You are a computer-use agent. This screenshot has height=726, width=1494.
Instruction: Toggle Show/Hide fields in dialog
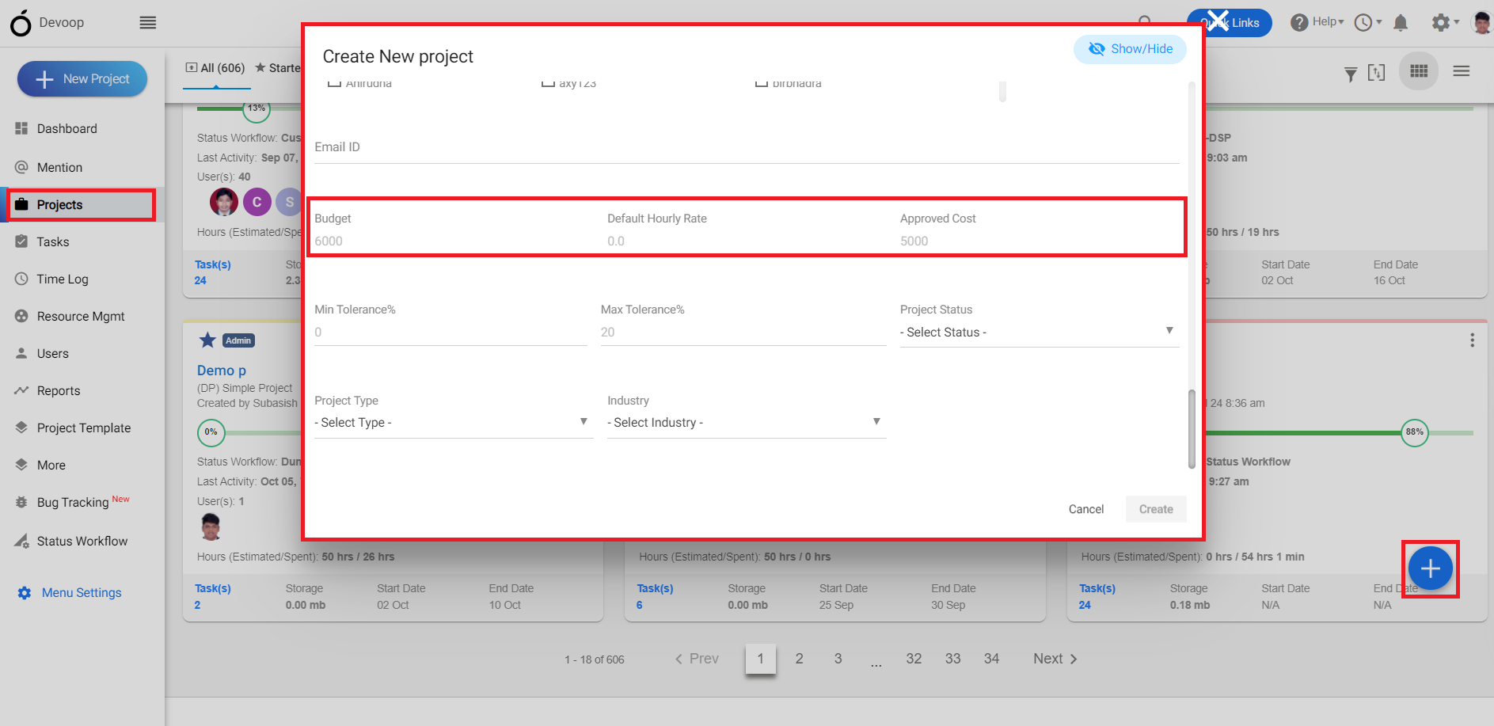[1130, 49]
